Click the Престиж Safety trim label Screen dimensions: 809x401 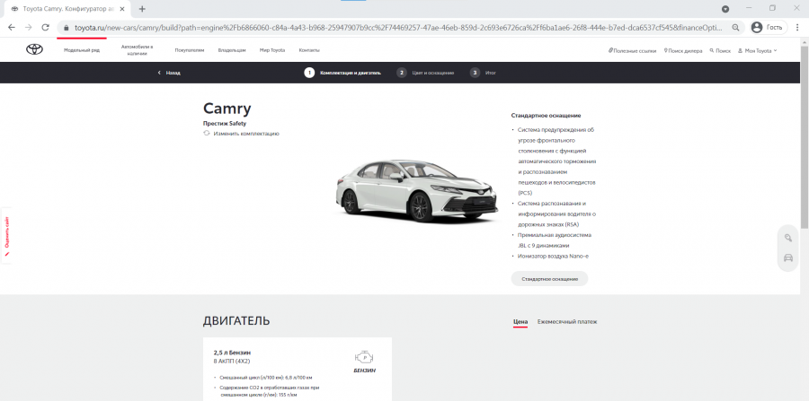225,124
